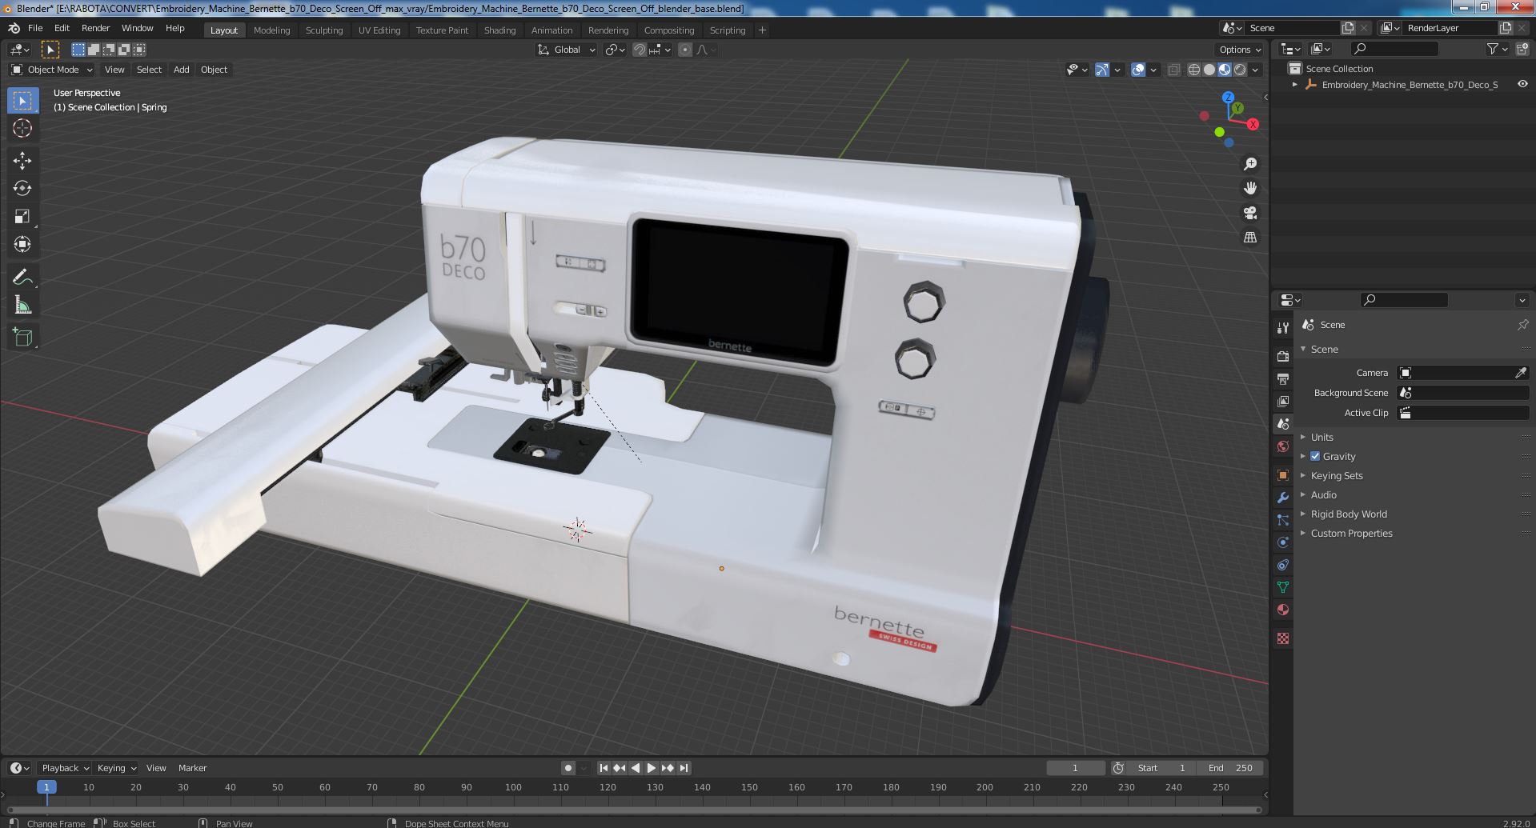1536x828 pixels.
Task: Activate the Scale tool
Action: click(x=22, y=216)
